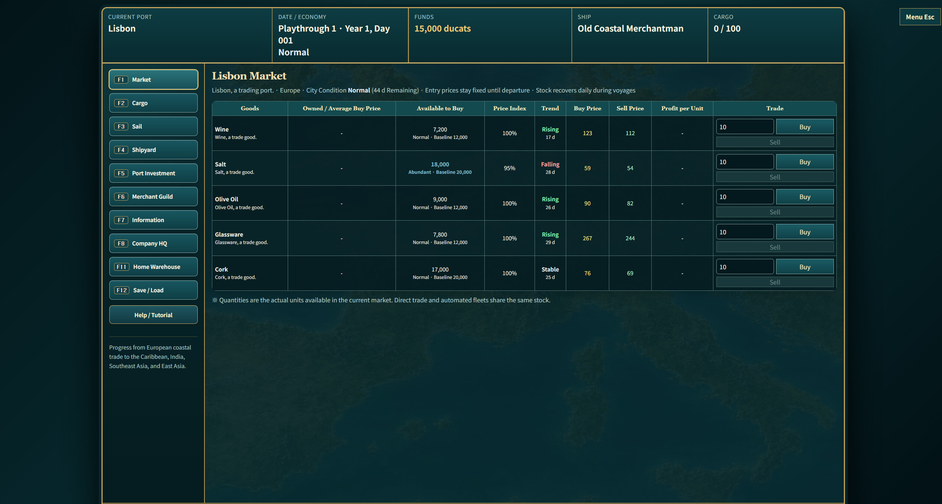Click the Sell button for Olive Oil
942x504 pixels.
point(775,212)
